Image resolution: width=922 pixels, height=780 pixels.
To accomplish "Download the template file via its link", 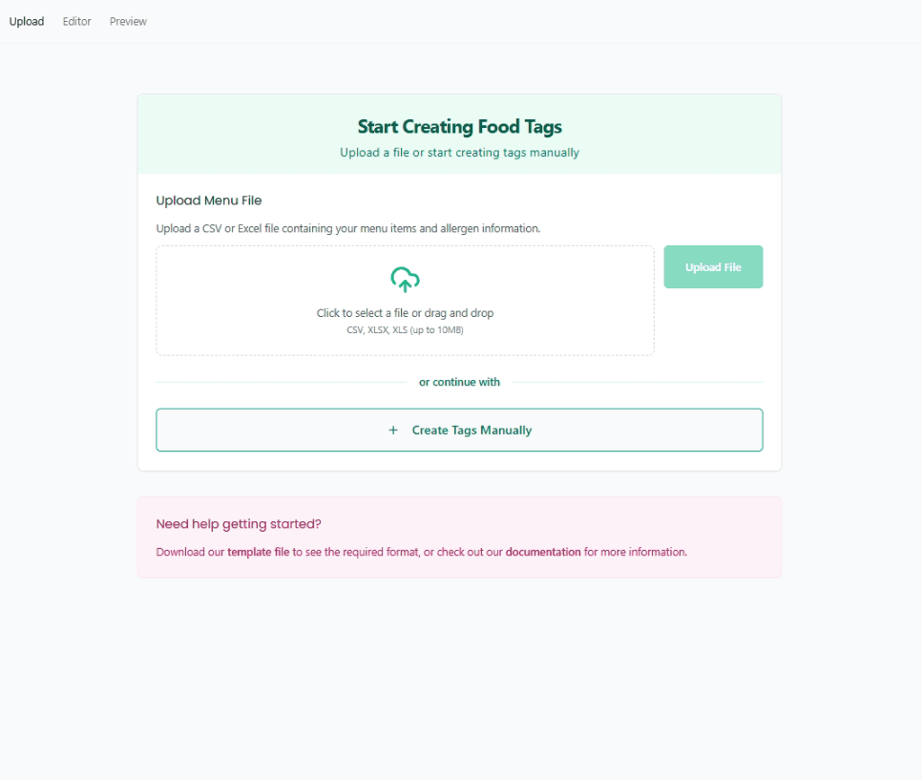I will pyautogui.click(x=258, y=552).
